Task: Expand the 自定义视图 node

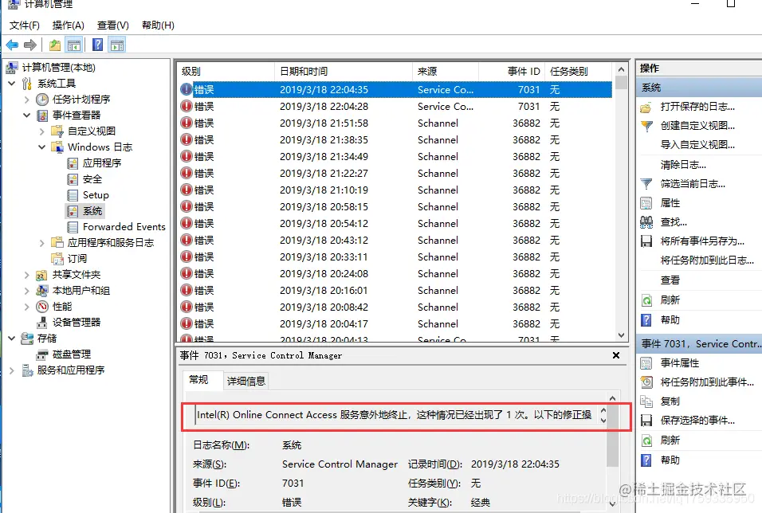Action: [x=41, y=131]
